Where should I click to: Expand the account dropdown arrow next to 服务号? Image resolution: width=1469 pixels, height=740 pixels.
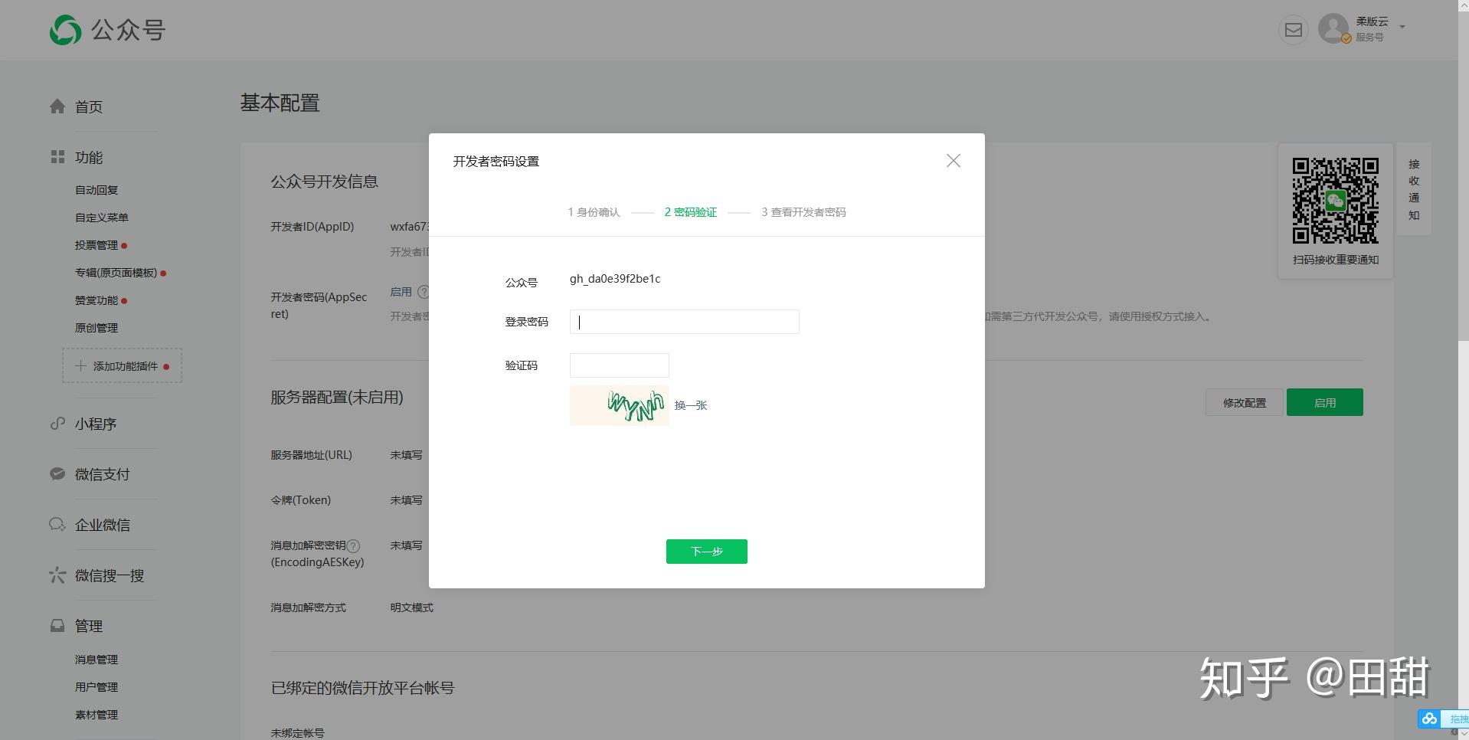point(1402,27)
